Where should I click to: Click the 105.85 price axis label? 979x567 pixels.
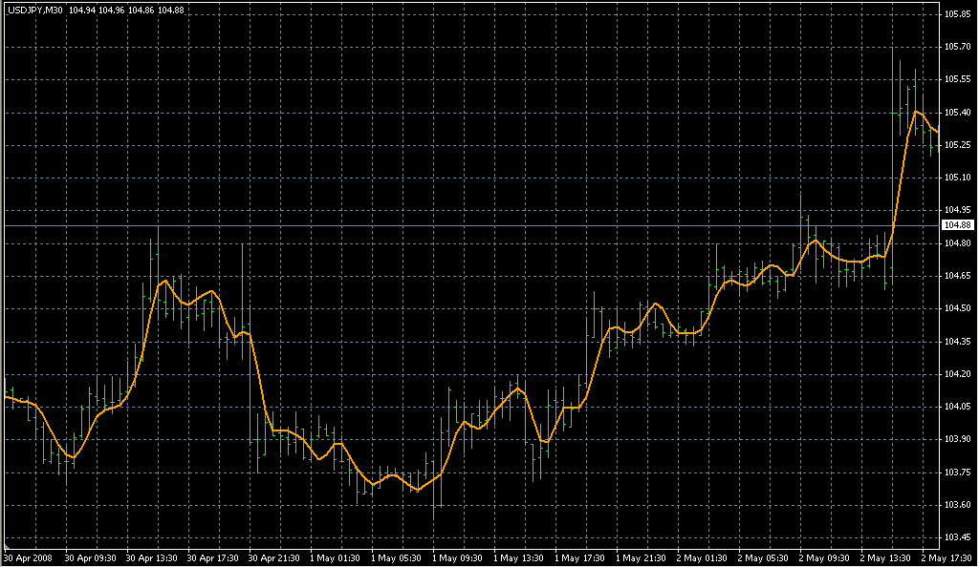click(957, 14)
